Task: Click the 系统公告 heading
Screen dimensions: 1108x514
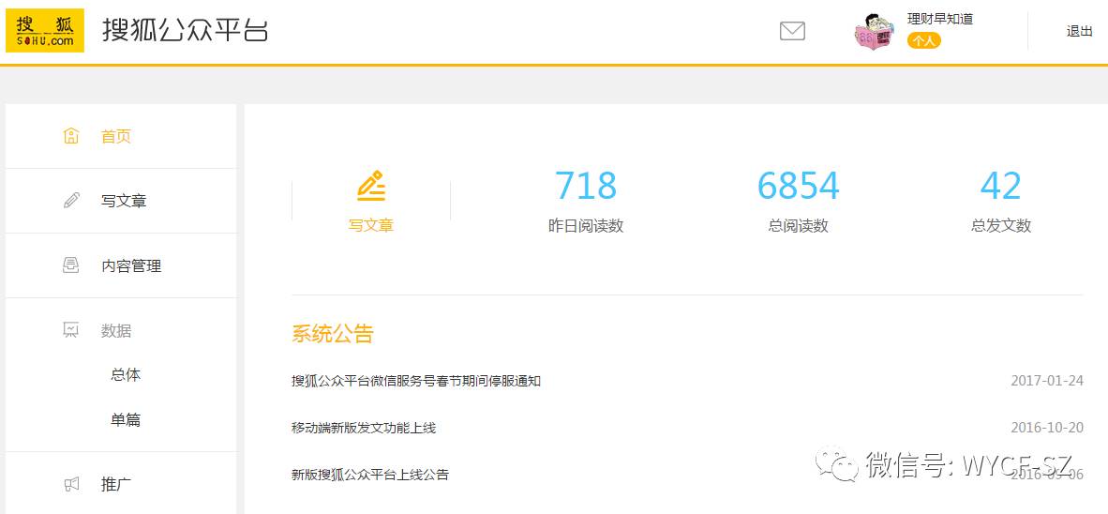Action: point(332,333)
